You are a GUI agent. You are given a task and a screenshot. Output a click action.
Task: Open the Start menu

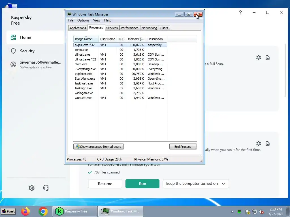click(x=8, y=211)
